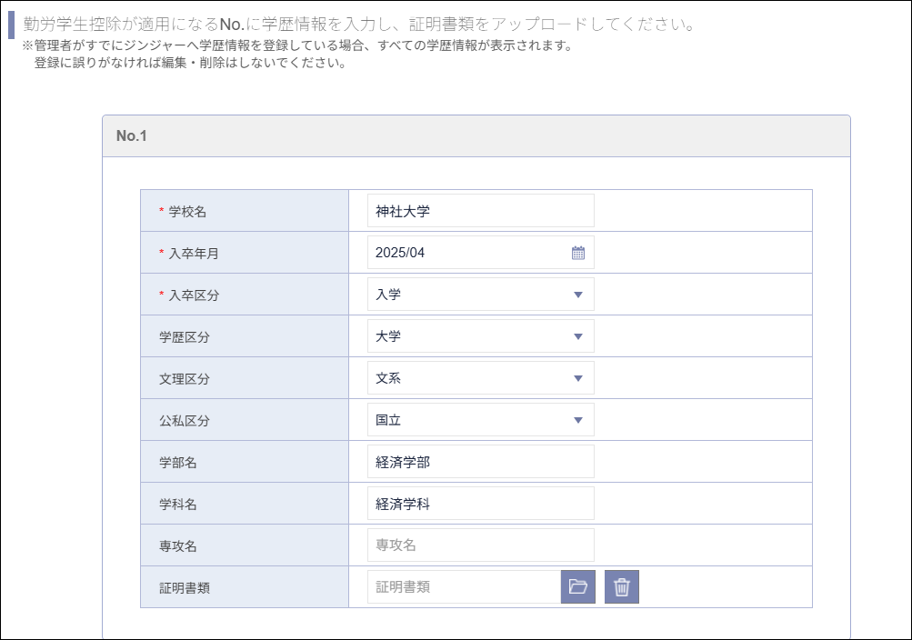Image resolution: width=912 pixels, height=640 pixels.
Task: Click the trash icon to remove the certificate
Action: pyautogui.click(x=622, y=586)
